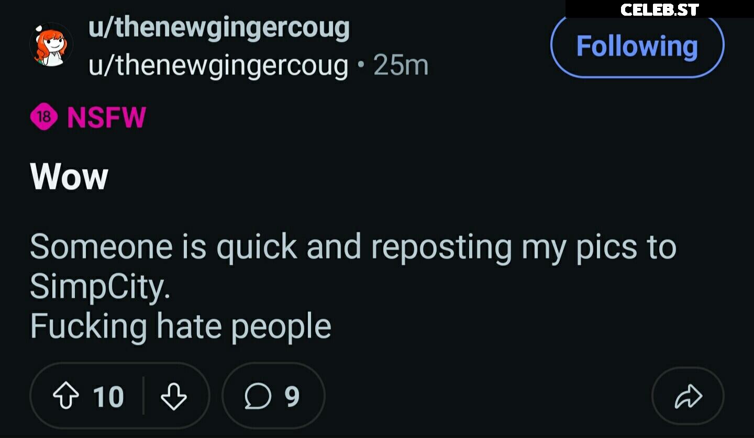Share the post using the arrow icon
This screenshot has height=438, width=754.
688,396
